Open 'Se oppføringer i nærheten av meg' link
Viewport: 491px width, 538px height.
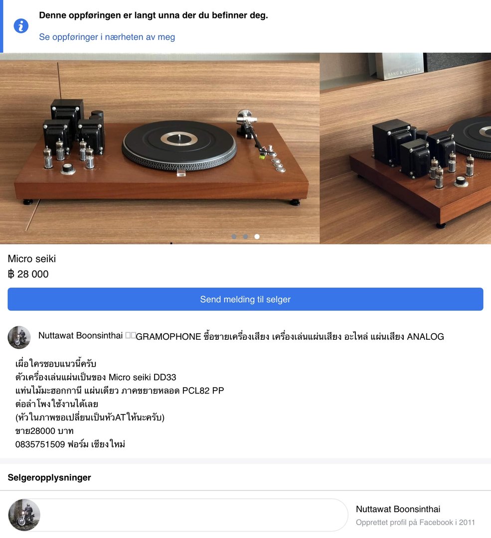(107, 37)
